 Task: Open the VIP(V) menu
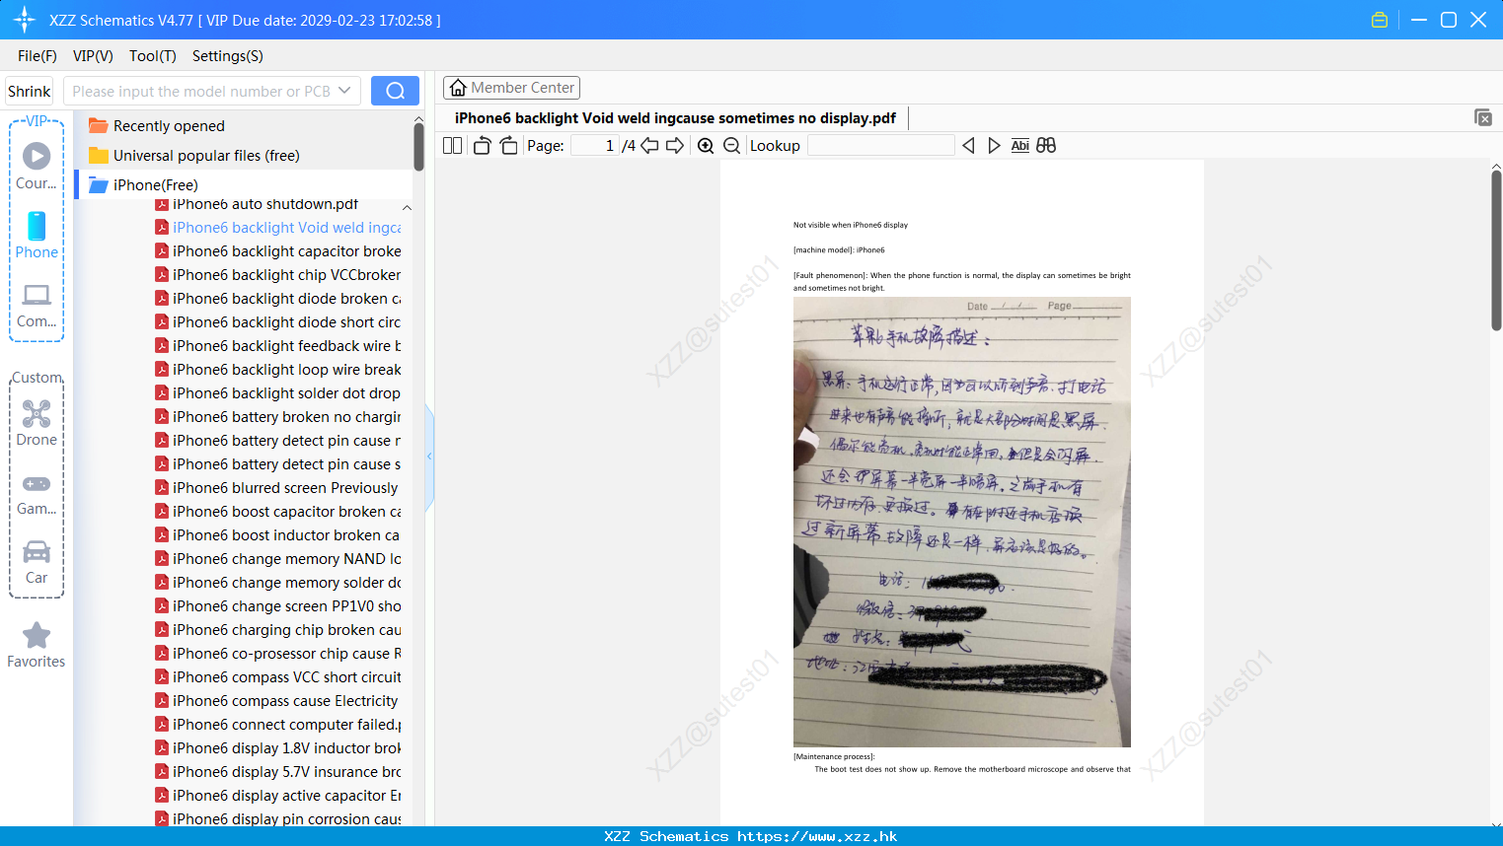(x=93, y=56)
